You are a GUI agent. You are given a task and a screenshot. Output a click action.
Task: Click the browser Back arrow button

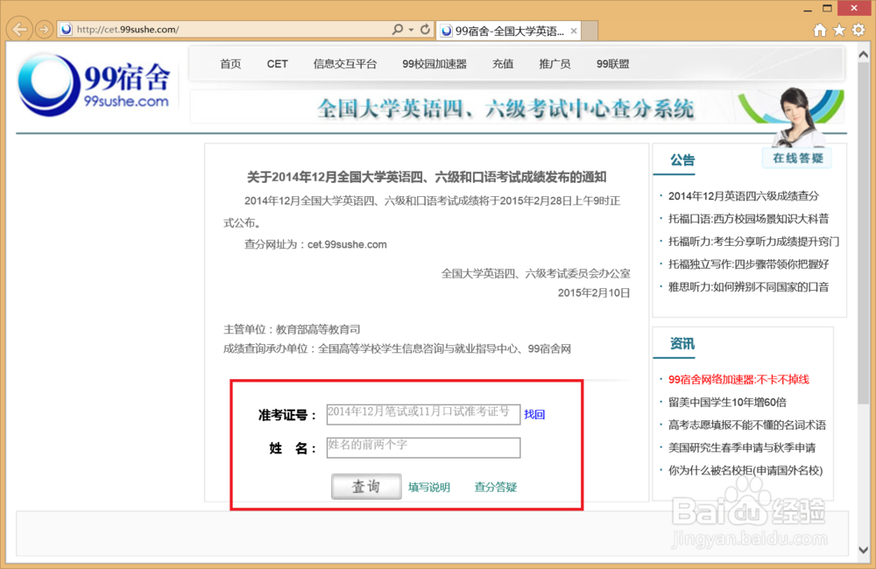pyautogui.click(x=19, y=29)
